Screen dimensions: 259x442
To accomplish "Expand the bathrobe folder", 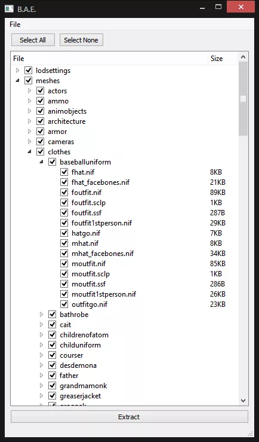I will pyautogui.click(x=41, y=315).
